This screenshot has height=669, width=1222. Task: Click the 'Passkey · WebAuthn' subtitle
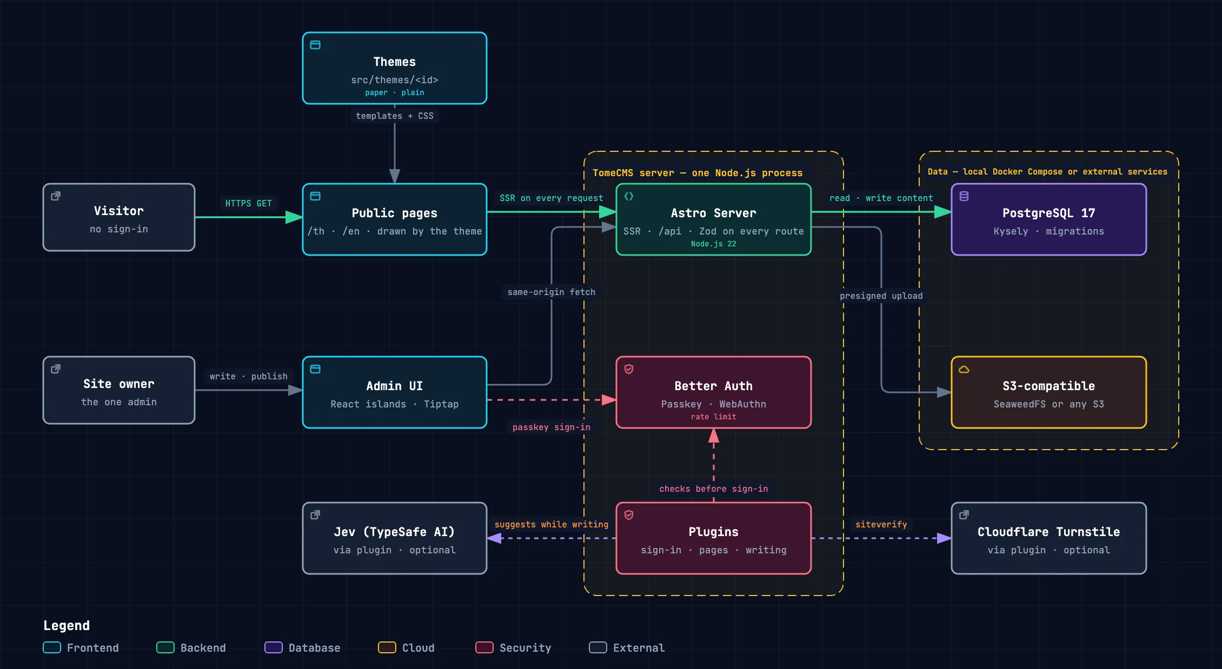[x=714, y=404]
